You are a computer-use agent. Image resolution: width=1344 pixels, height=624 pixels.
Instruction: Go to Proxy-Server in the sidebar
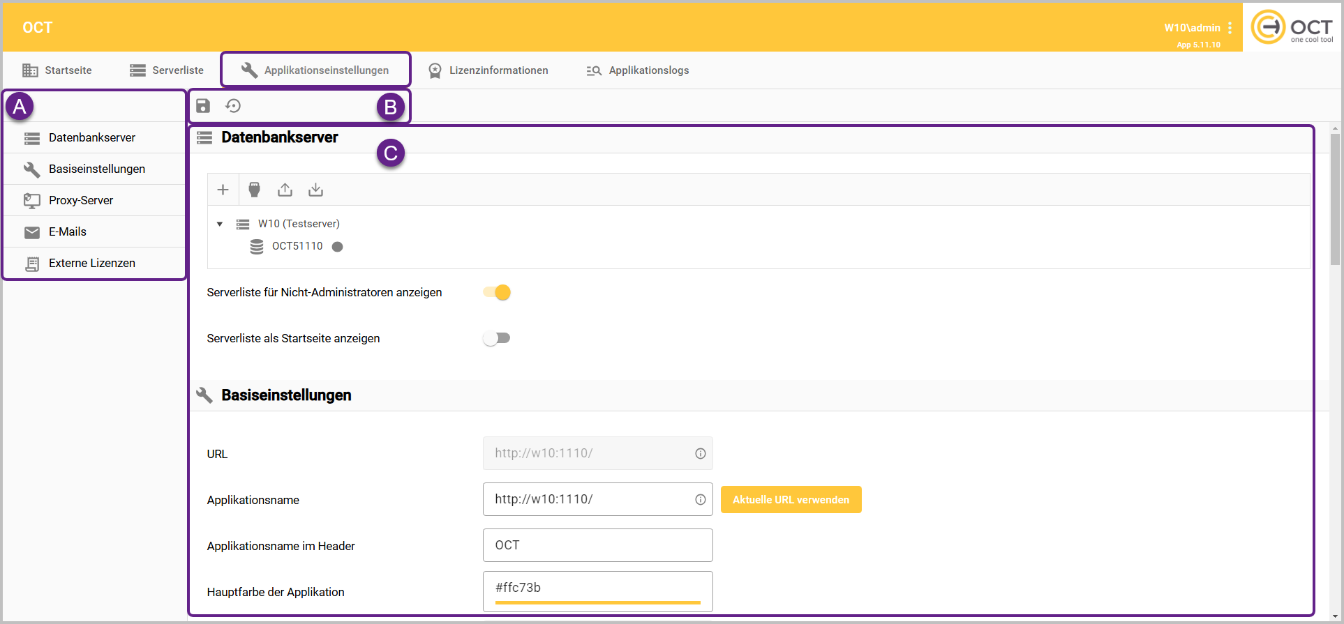(x=81, y=201)
